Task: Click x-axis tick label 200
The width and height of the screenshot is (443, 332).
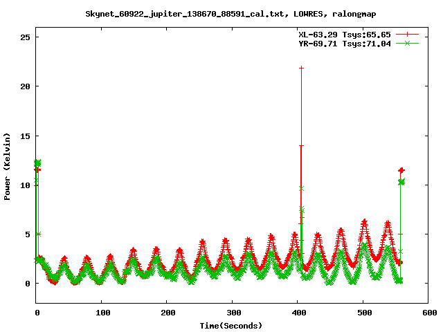Action: point(168,313)
